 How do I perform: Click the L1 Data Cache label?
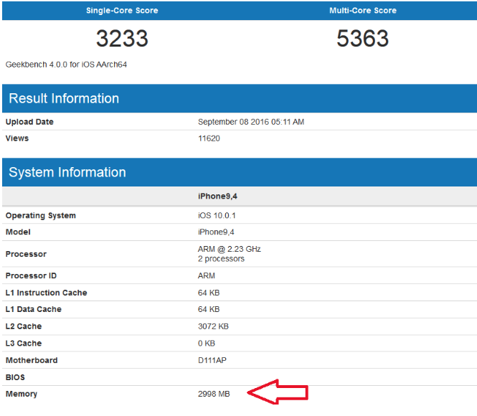(34, 309)
